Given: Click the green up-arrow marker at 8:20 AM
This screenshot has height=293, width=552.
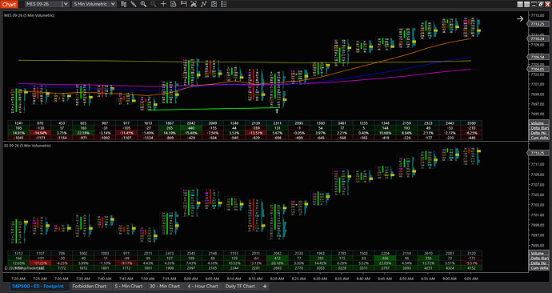Looking at the screenshot, I should pos(277,111).
